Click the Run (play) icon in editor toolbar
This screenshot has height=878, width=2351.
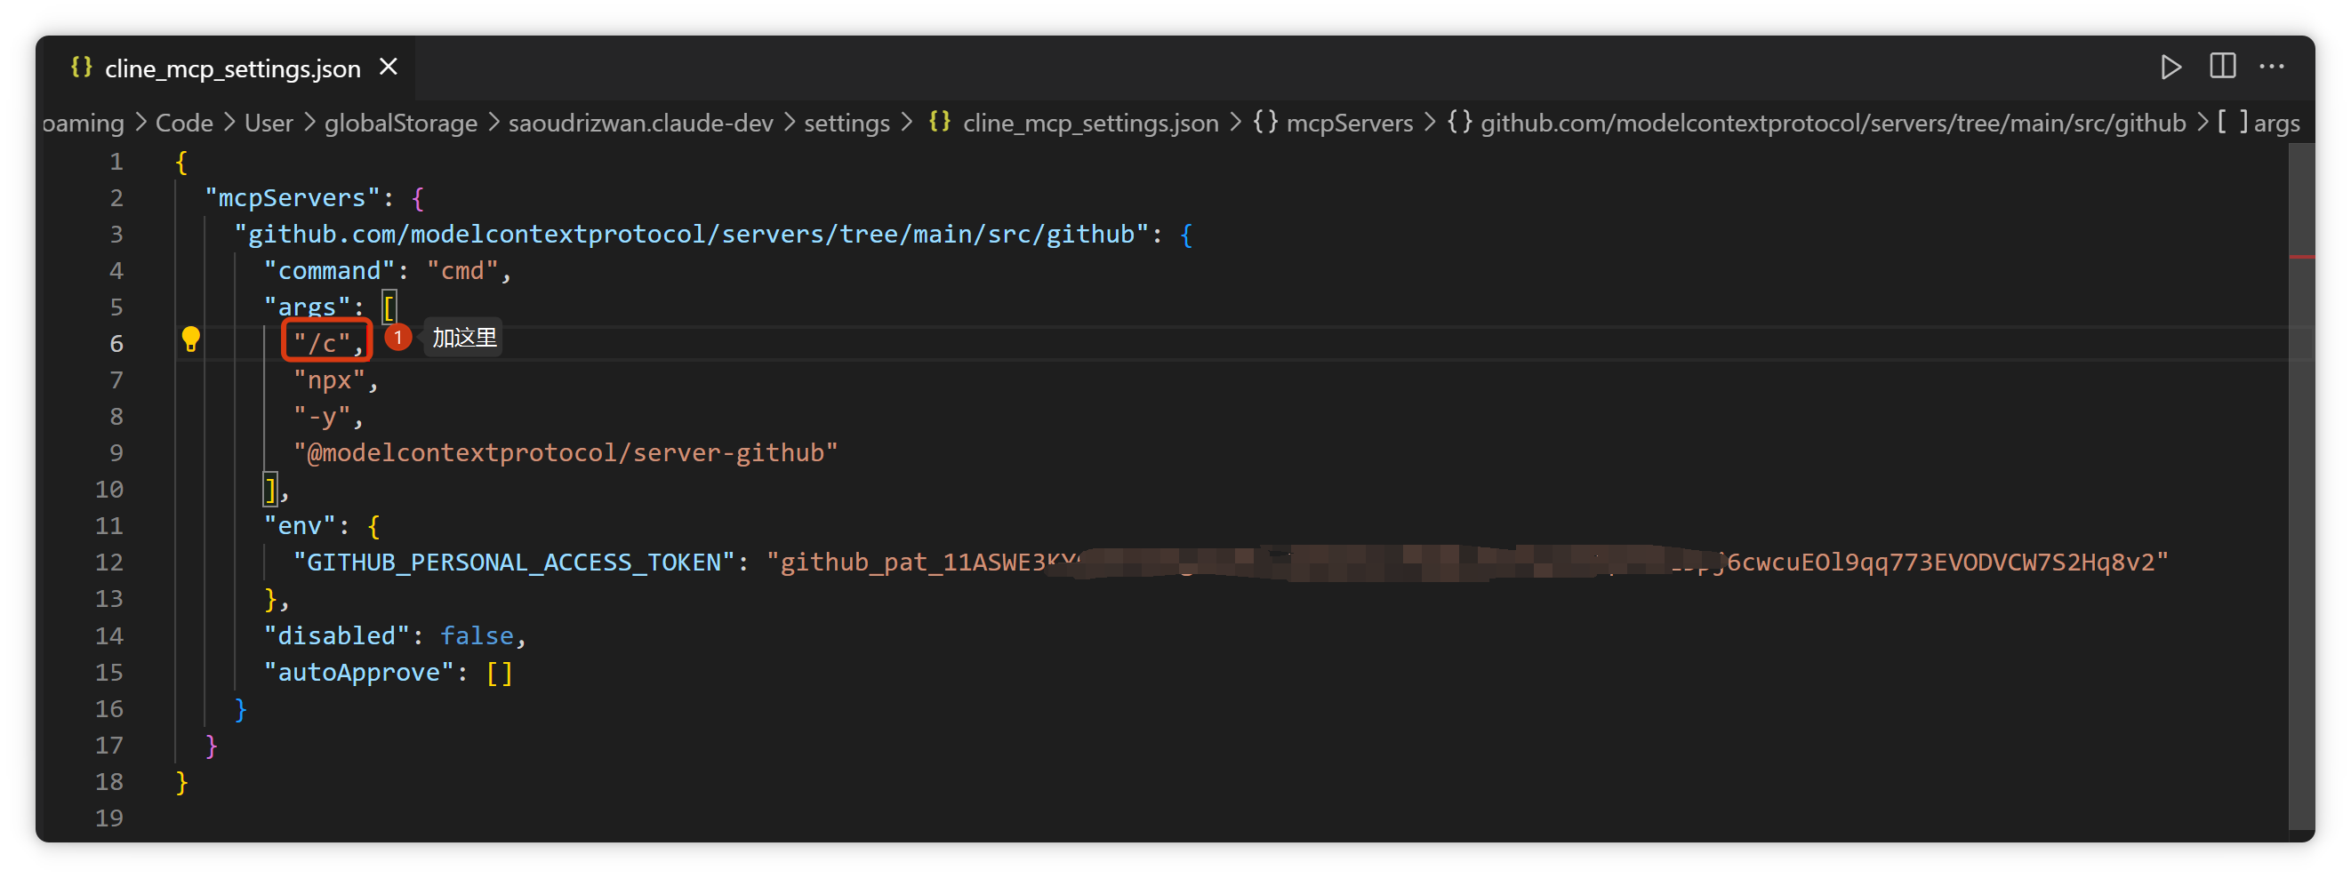(x=2170, y=68)
